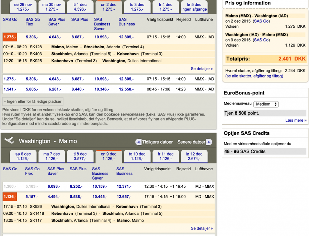The width and height of the screenshot is (309, 236).
Task: Click the Læs mere link under EuroBonus-point
Action: coord(294,121)
